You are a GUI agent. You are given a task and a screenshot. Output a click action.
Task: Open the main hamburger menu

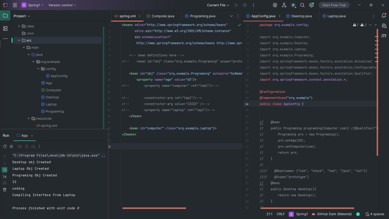[15, 5]
